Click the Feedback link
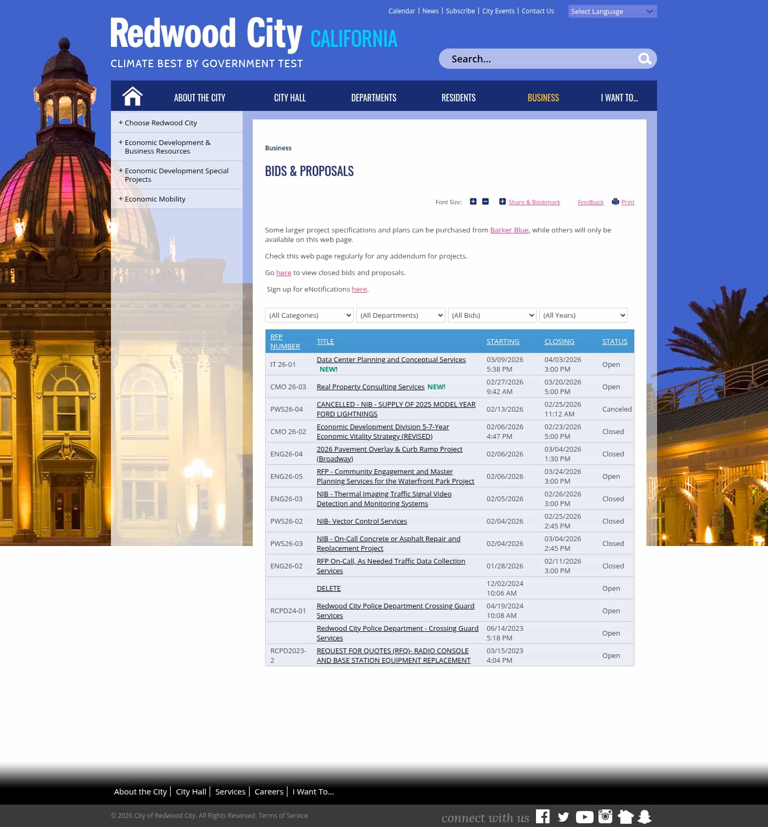Image resolution: width=768 pixels, height=827 pixels. [x=590, y=202]
